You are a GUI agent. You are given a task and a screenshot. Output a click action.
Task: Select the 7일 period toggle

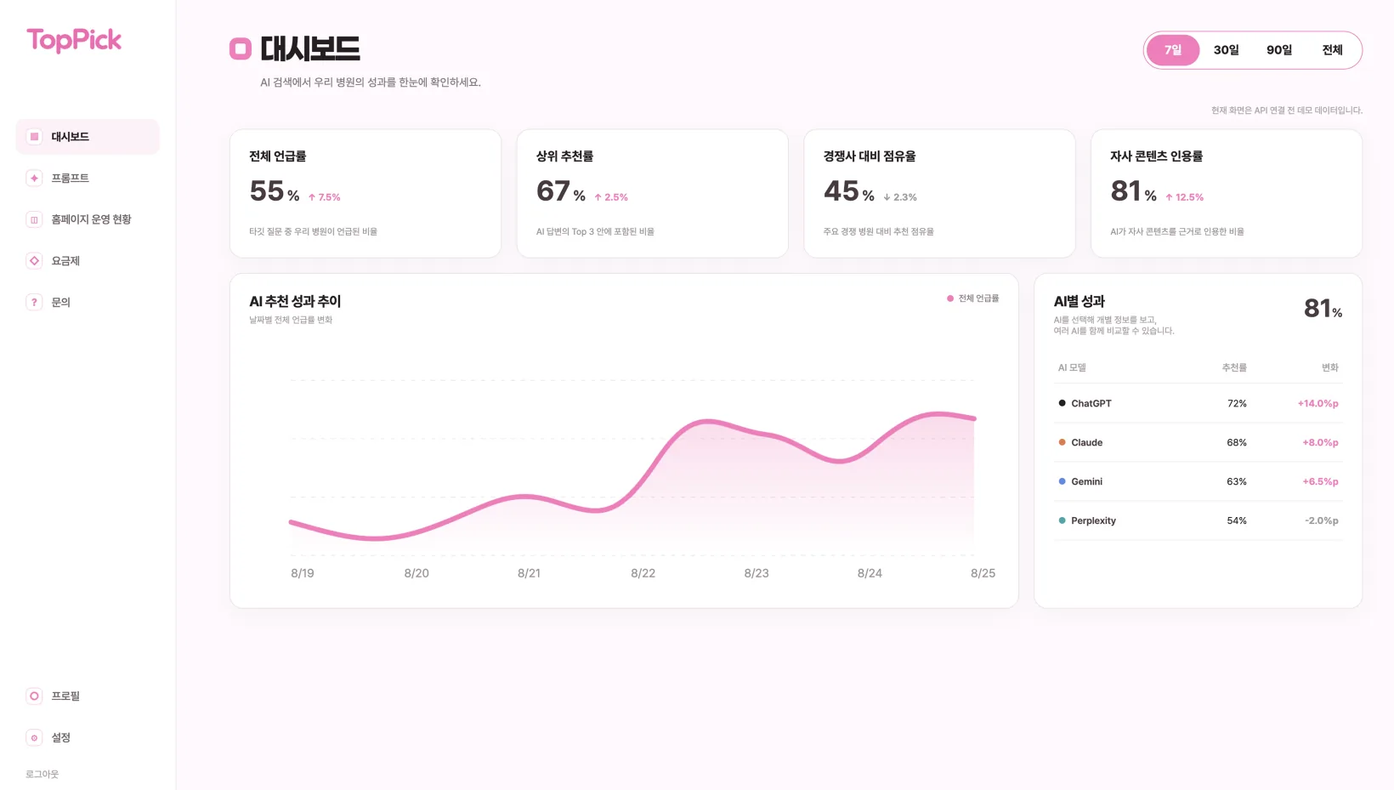tap(1173, 50)
